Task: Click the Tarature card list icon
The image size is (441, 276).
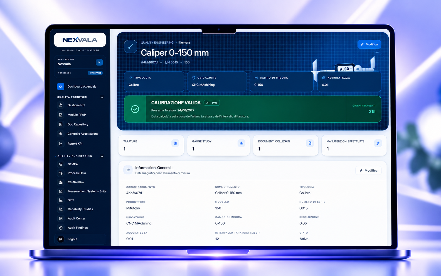Action: (x=175, y=143)
